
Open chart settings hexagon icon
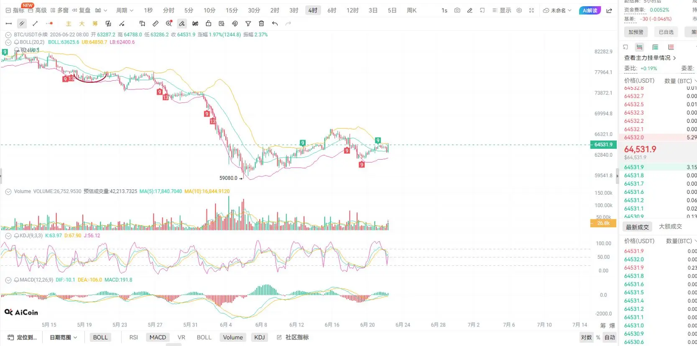(519, 10)
